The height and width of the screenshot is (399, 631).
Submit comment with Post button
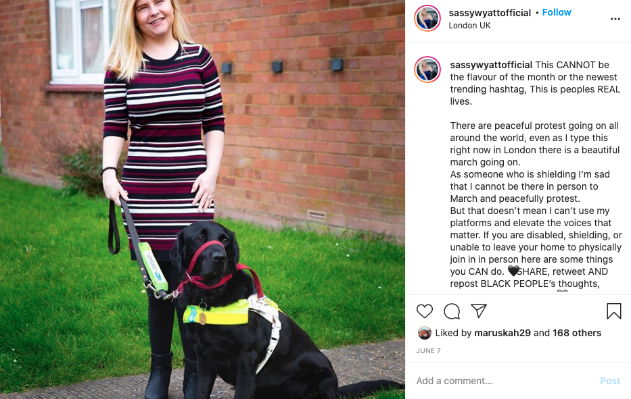(610, 381)
